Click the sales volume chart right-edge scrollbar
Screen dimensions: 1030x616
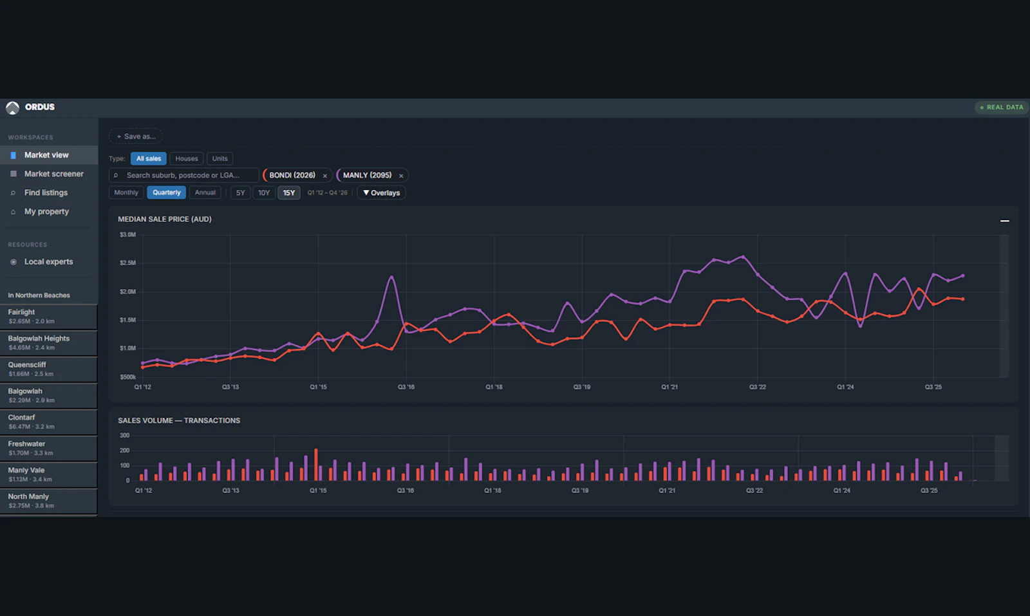coord(1002,458)
